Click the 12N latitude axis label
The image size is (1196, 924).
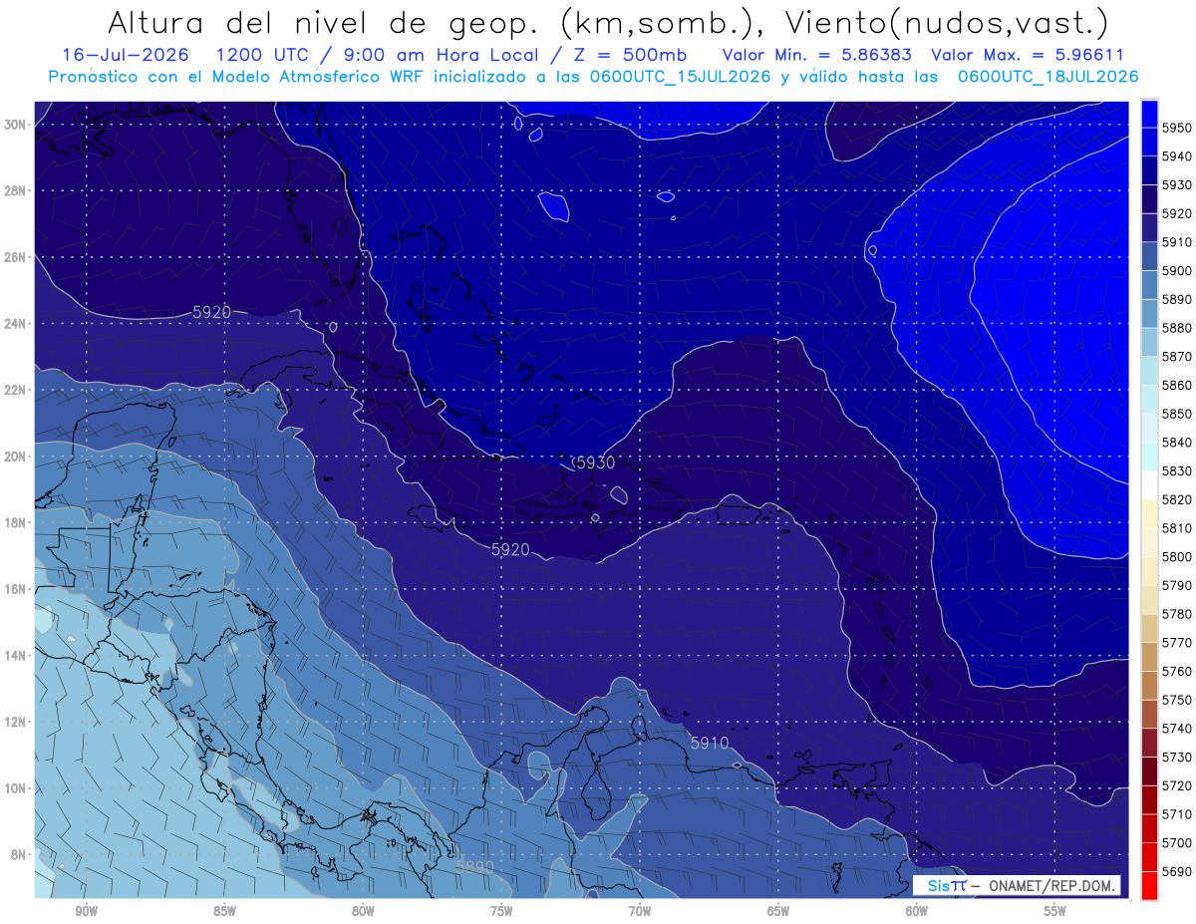coord(15,722)
